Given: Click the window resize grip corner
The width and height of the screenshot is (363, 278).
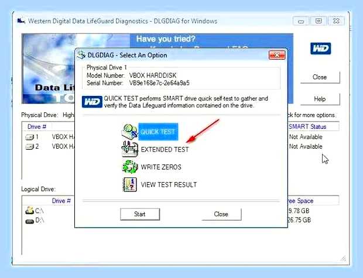Looking at the screenshot, I should tap(344, 259).
